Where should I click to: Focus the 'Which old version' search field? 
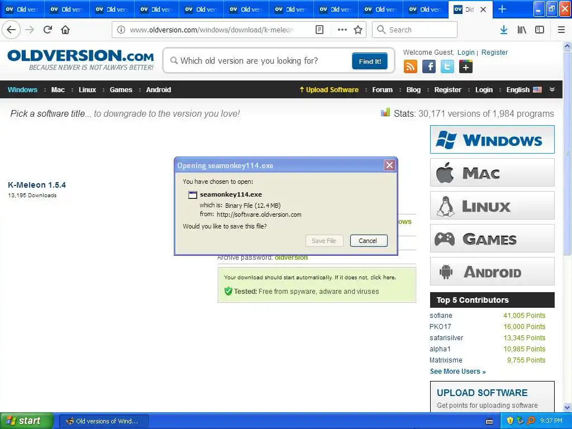[x=259, y=61]
